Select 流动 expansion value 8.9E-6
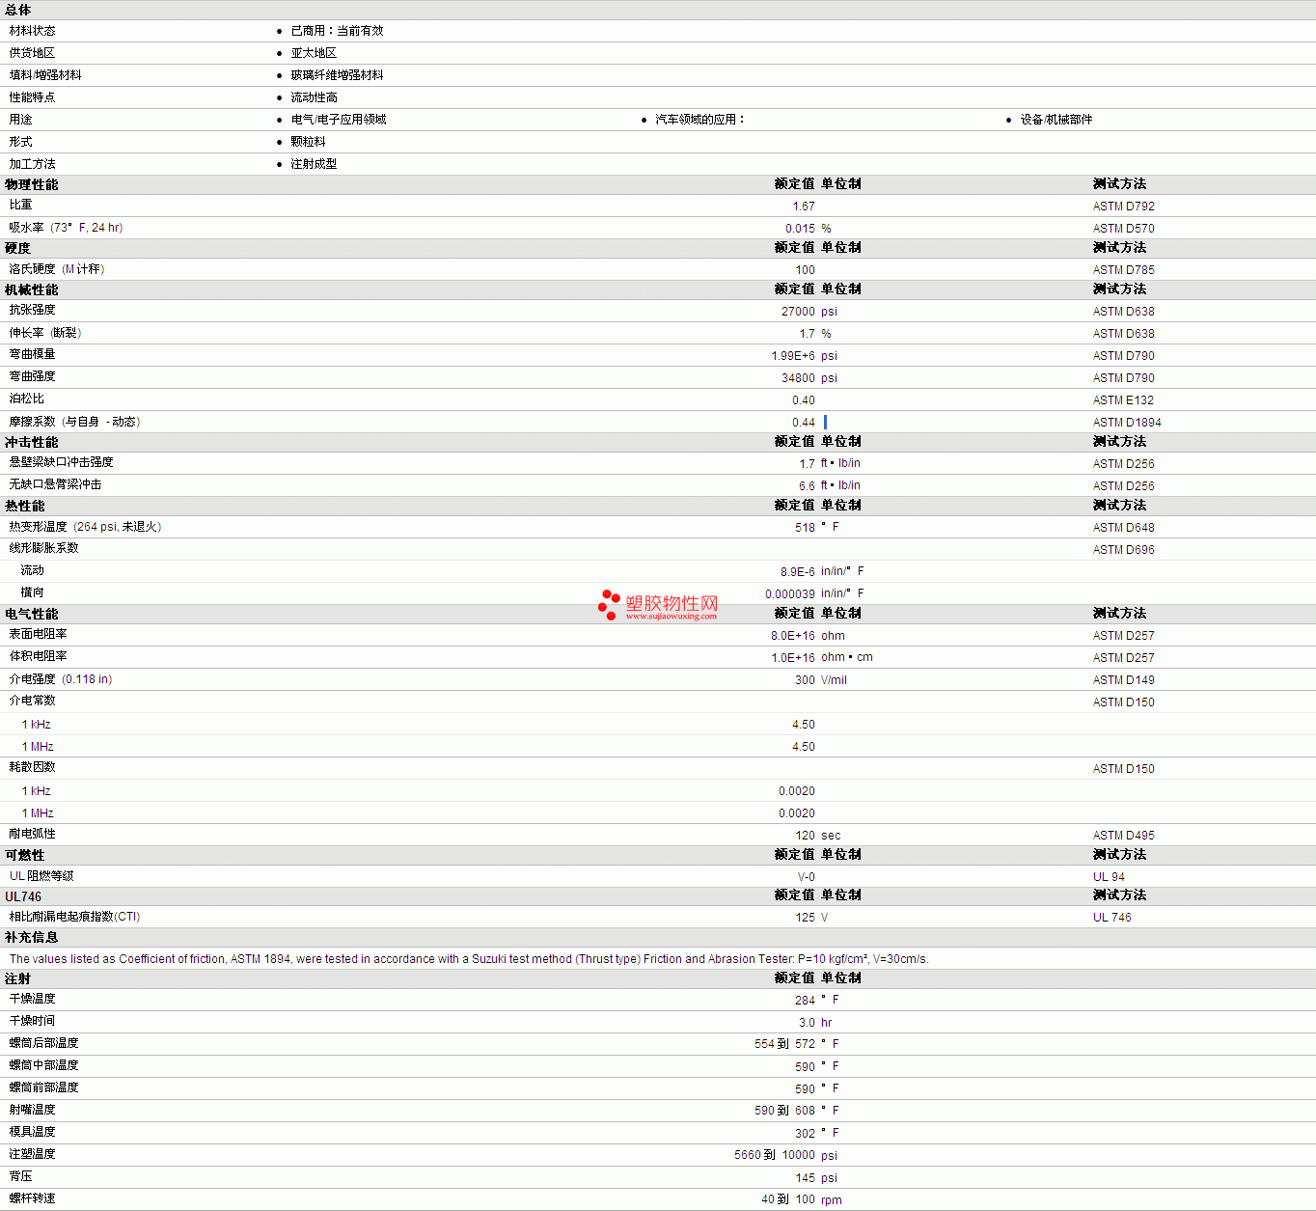 point(798,572)
